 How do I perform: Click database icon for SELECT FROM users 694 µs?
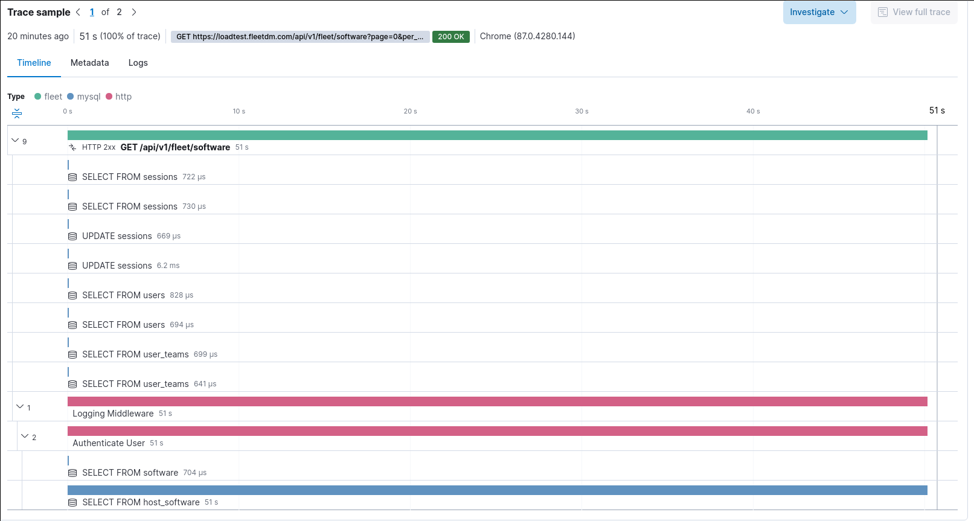tap(72, 325)
